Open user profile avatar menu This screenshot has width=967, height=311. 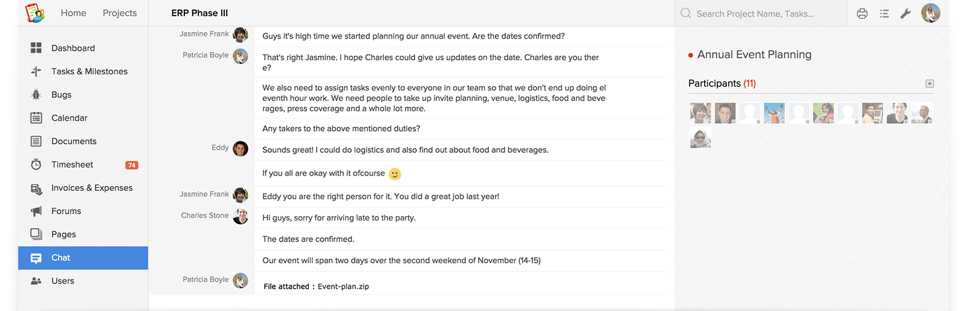coord(931,13)
